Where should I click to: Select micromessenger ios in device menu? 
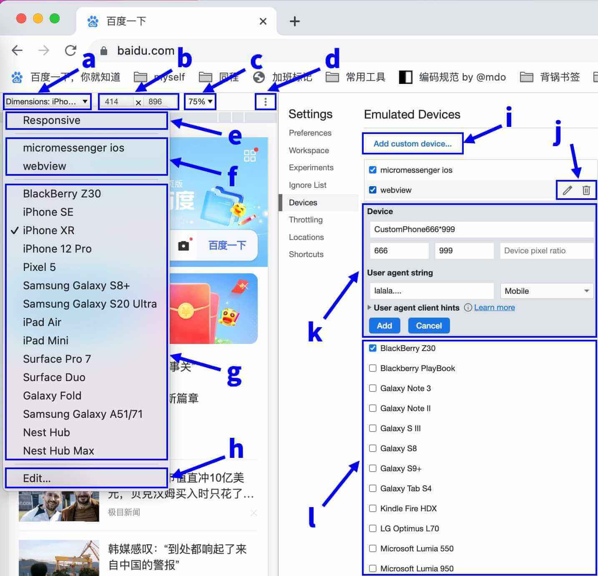[x=87, y=148]
